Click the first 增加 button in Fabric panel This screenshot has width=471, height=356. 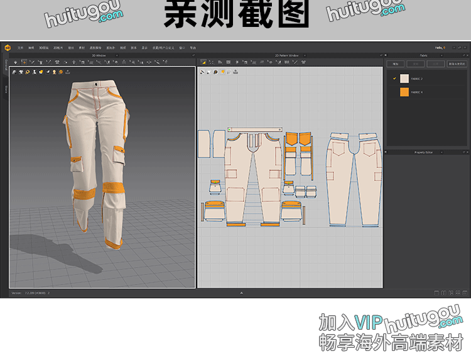396,64
